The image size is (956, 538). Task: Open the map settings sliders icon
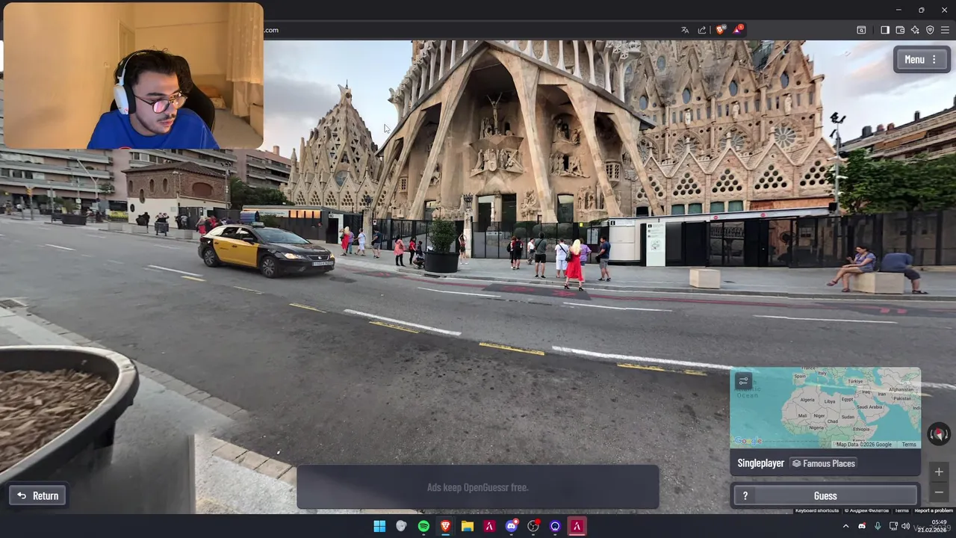[743, 381]
